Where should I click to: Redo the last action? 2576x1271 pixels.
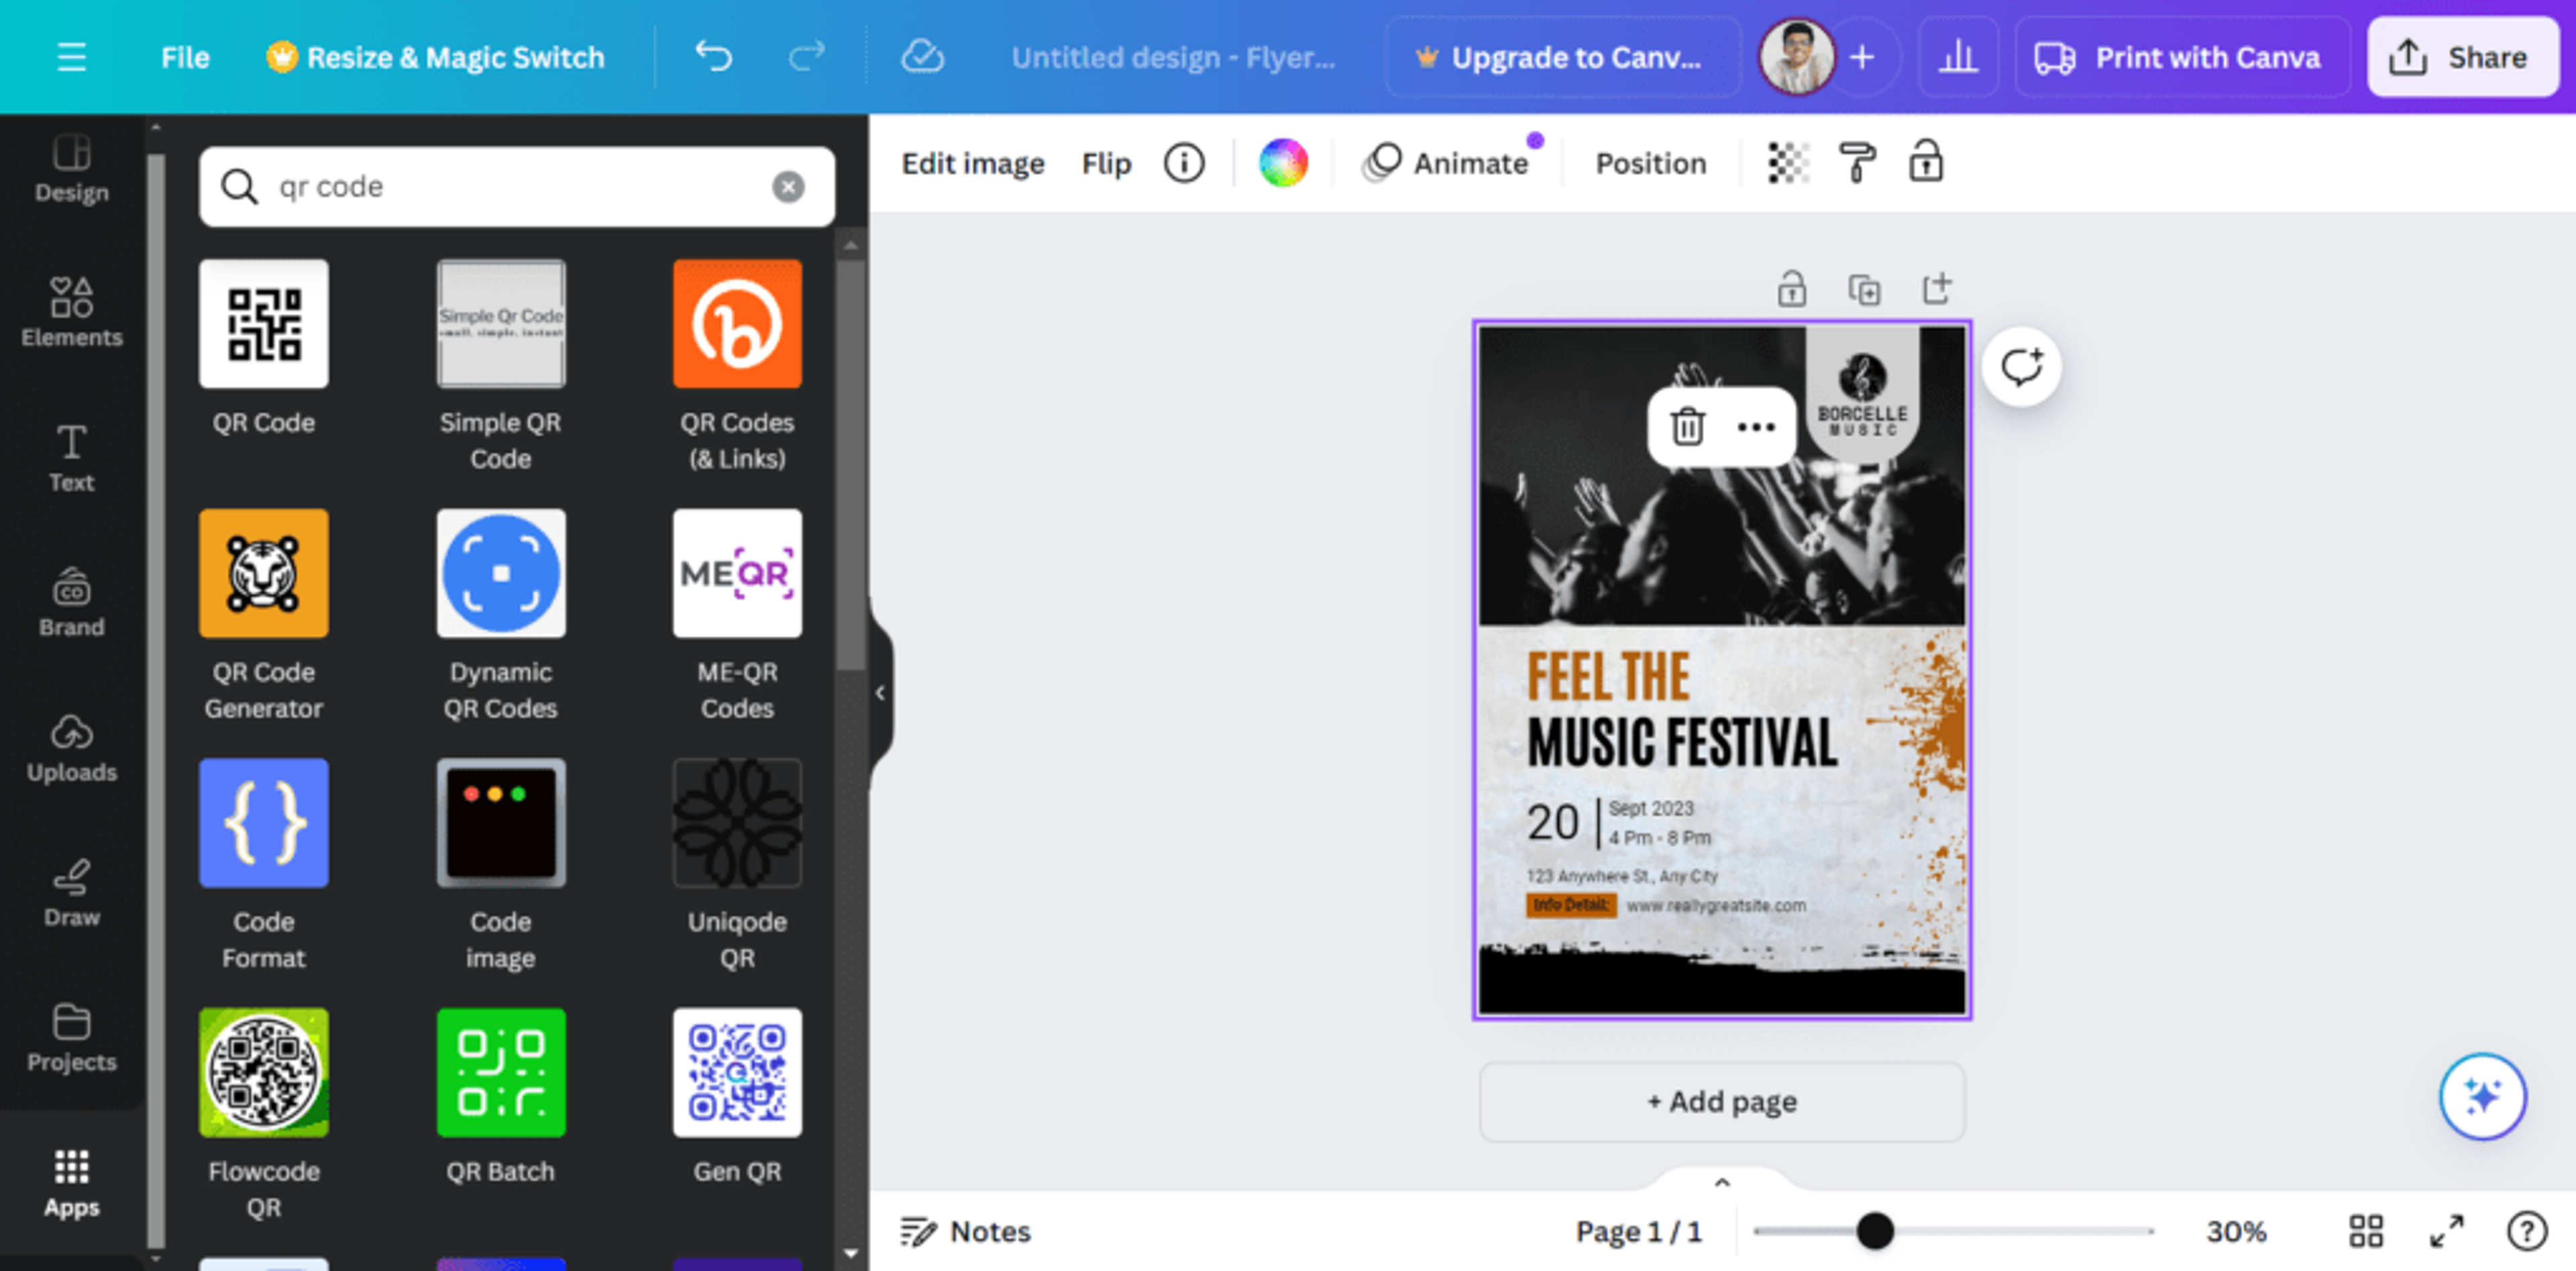(806, 57)
